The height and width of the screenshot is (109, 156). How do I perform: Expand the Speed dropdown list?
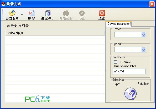[x=143, y=50]
